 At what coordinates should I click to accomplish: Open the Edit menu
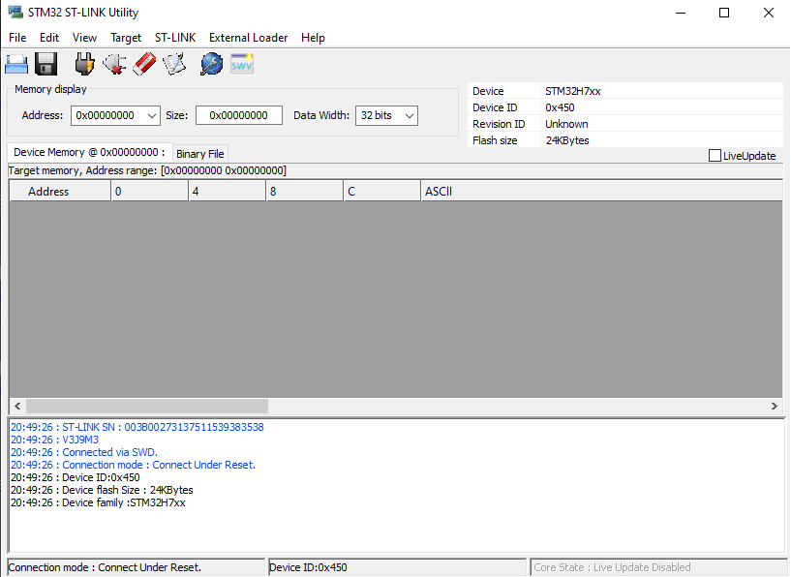(x=49, y=38)
